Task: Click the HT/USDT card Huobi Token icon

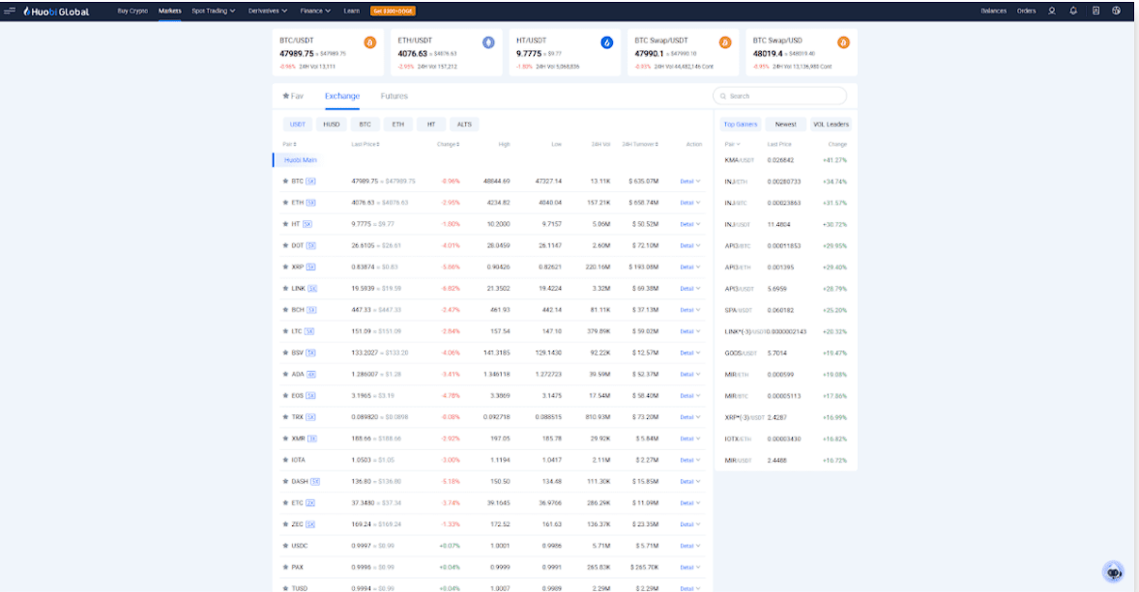Action: click(606, 42)
